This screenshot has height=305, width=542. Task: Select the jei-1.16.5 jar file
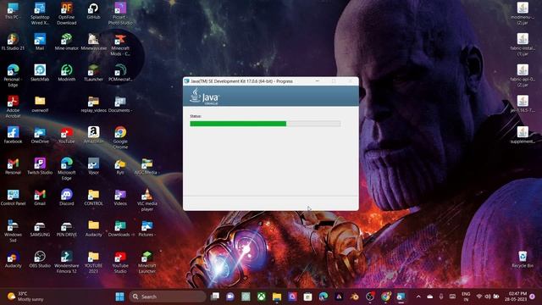[523, 104]
